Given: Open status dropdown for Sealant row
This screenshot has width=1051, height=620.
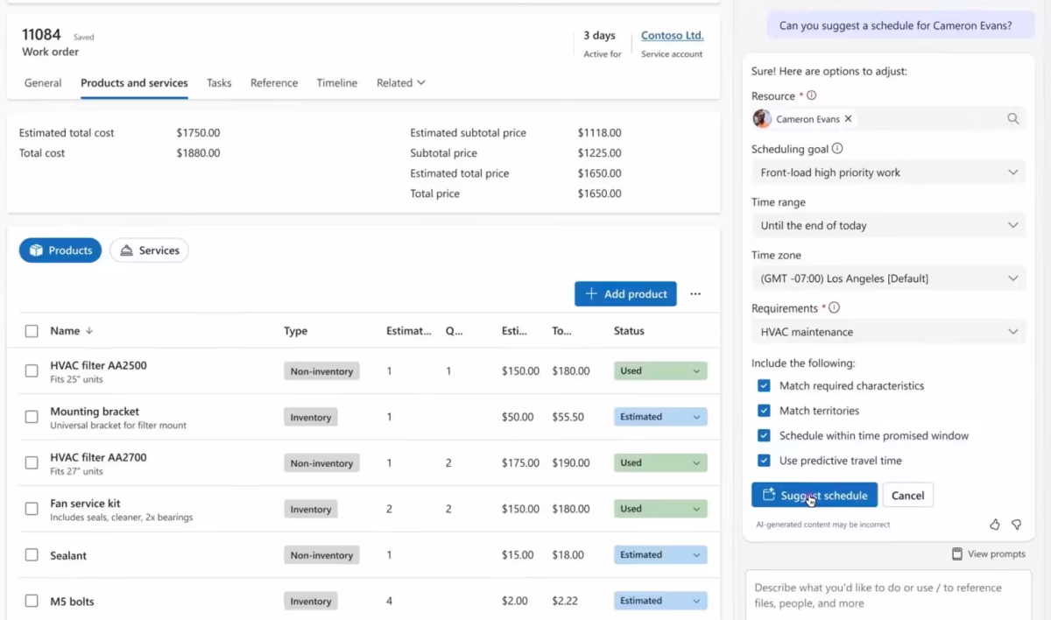Looking at the screenshot, I should tap(660, 555).
